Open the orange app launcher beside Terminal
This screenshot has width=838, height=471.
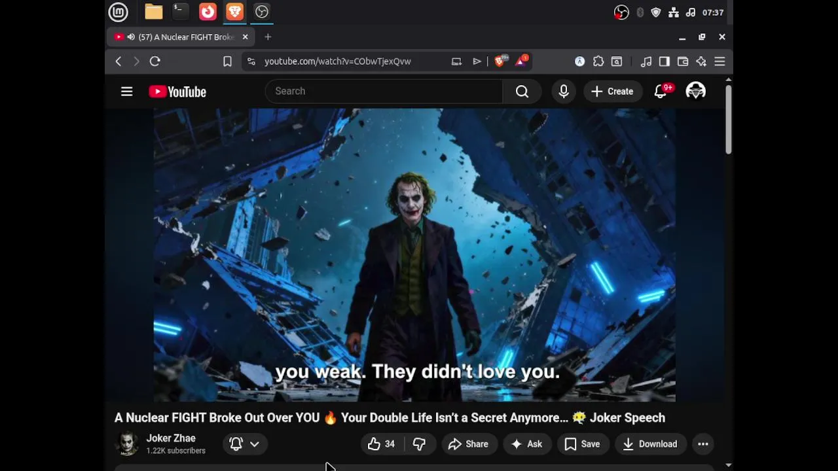[208, 12]
